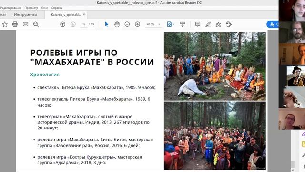Click the Хронология heading
The height and width of the screenshot is (172, 305).
(x=45, y=75)
